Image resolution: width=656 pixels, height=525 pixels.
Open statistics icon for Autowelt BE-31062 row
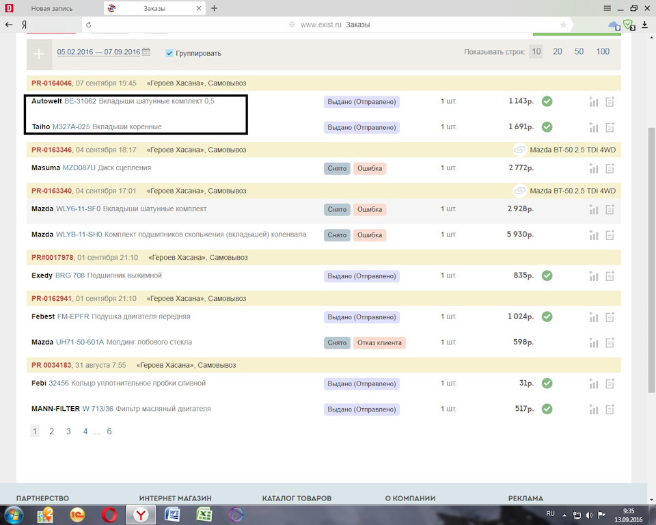(x=594, y=101)
